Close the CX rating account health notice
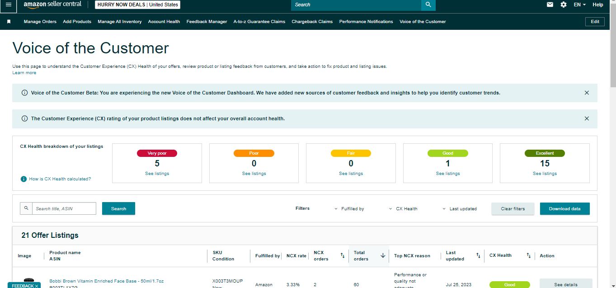Viewport: 616px width, 288px height. [587, 118]
